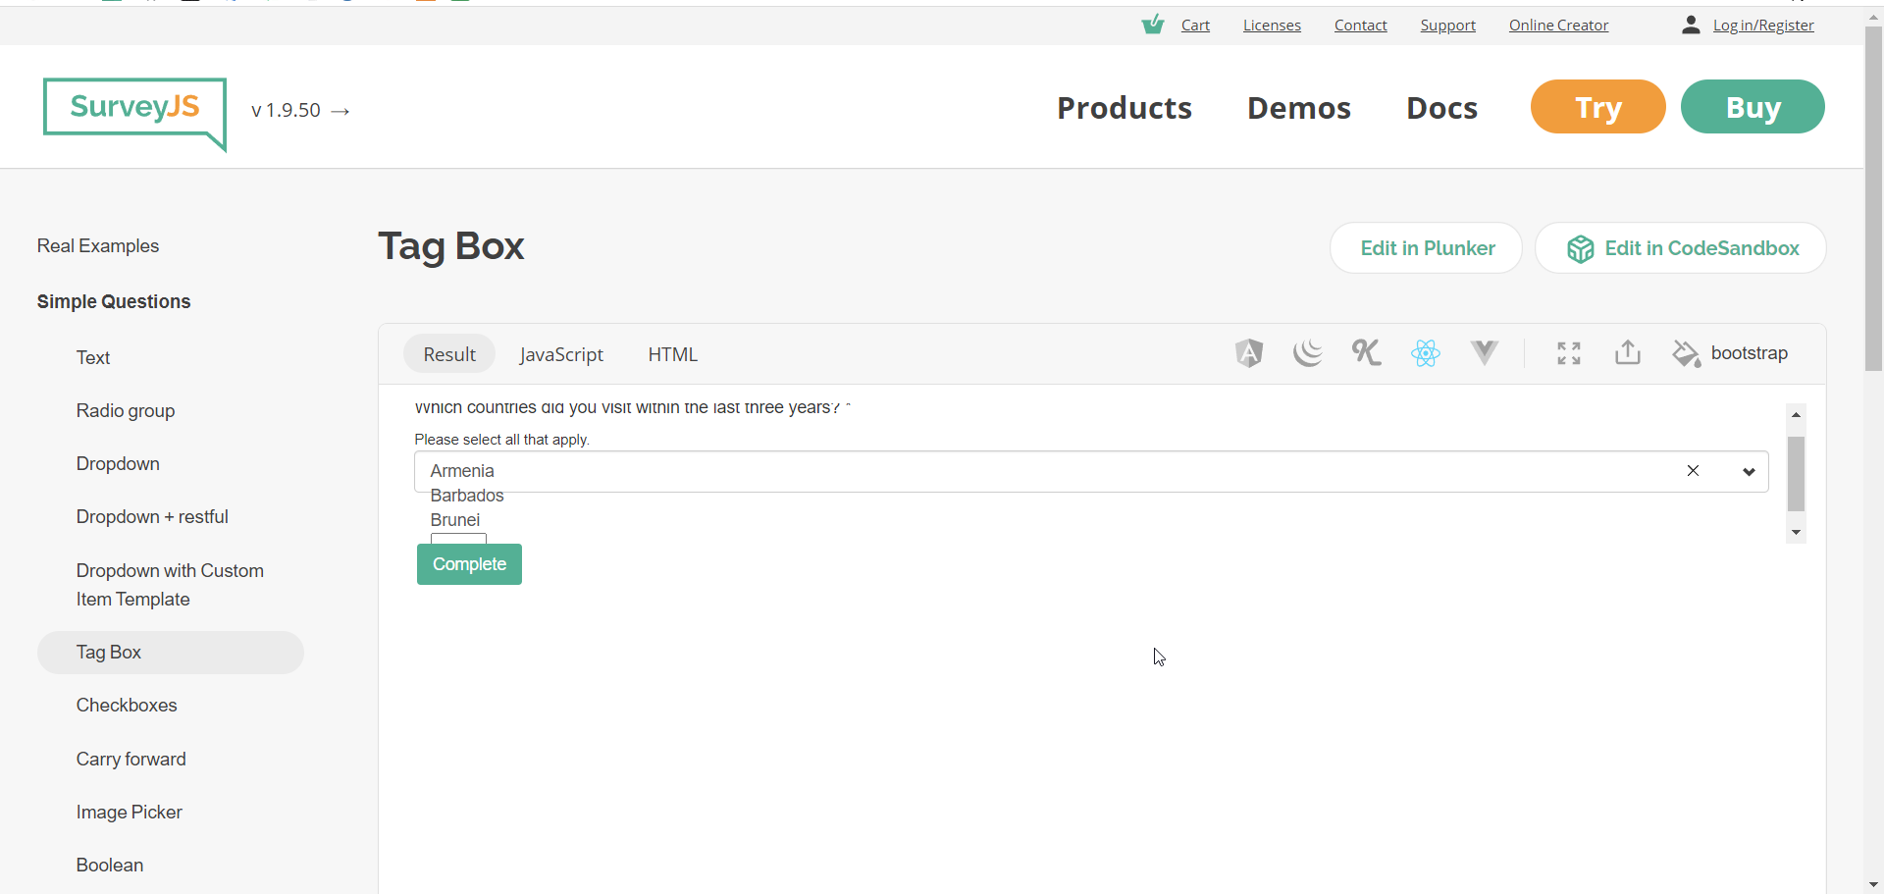
Task: Click the dropdown list scrollbar thumb
Action: point(1796,474)
